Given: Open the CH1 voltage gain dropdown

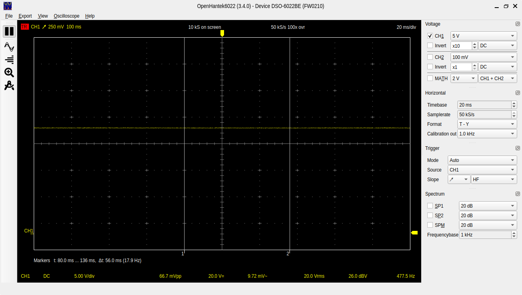Looking at the screenshot, I should (x=483, y=36).
